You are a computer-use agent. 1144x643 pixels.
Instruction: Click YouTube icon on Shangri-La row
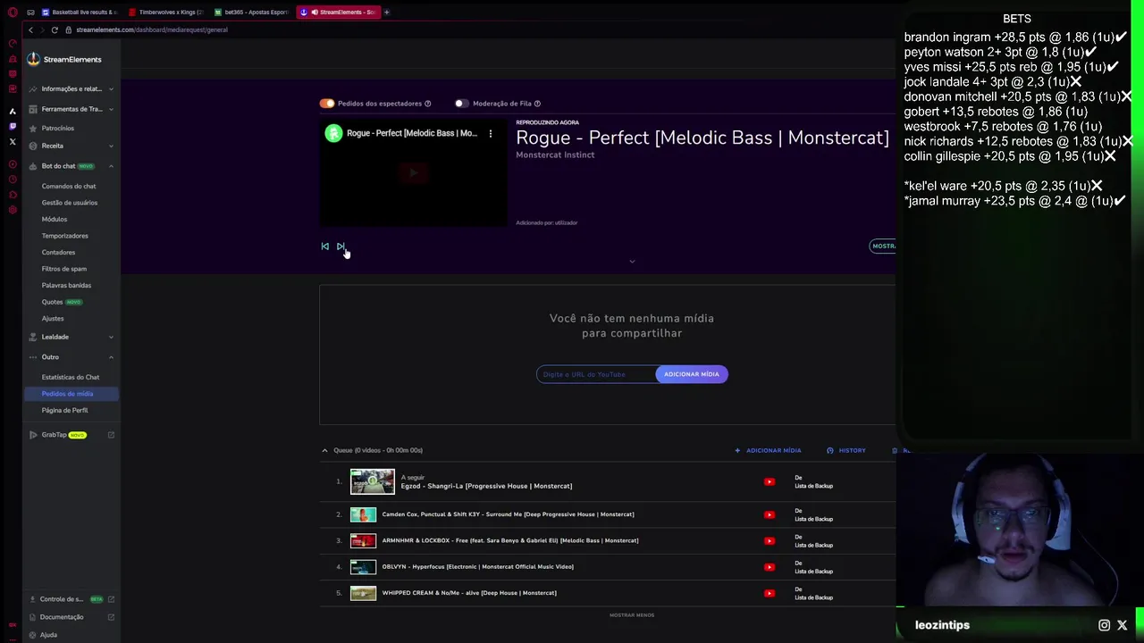point(770,482)
